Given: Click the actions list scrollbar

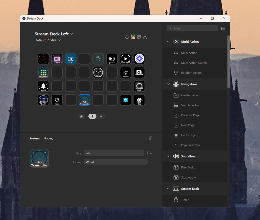Looking at the screenshot, I should click(x=228, y=62).
